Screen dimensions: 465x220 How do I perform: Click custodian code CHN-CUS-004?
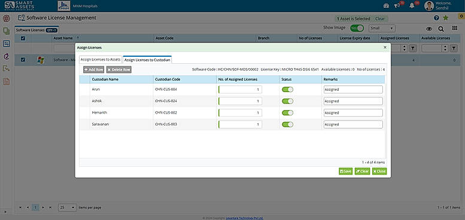coord(166,89)
